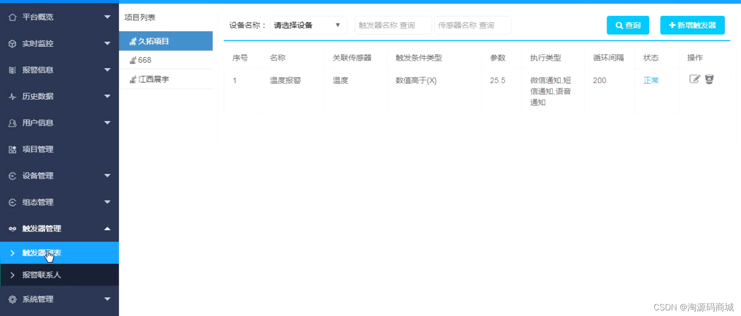The image size is (741, 316).
Task: Click the chevron icon before 报警联系人
Action: tap(12, 275)
